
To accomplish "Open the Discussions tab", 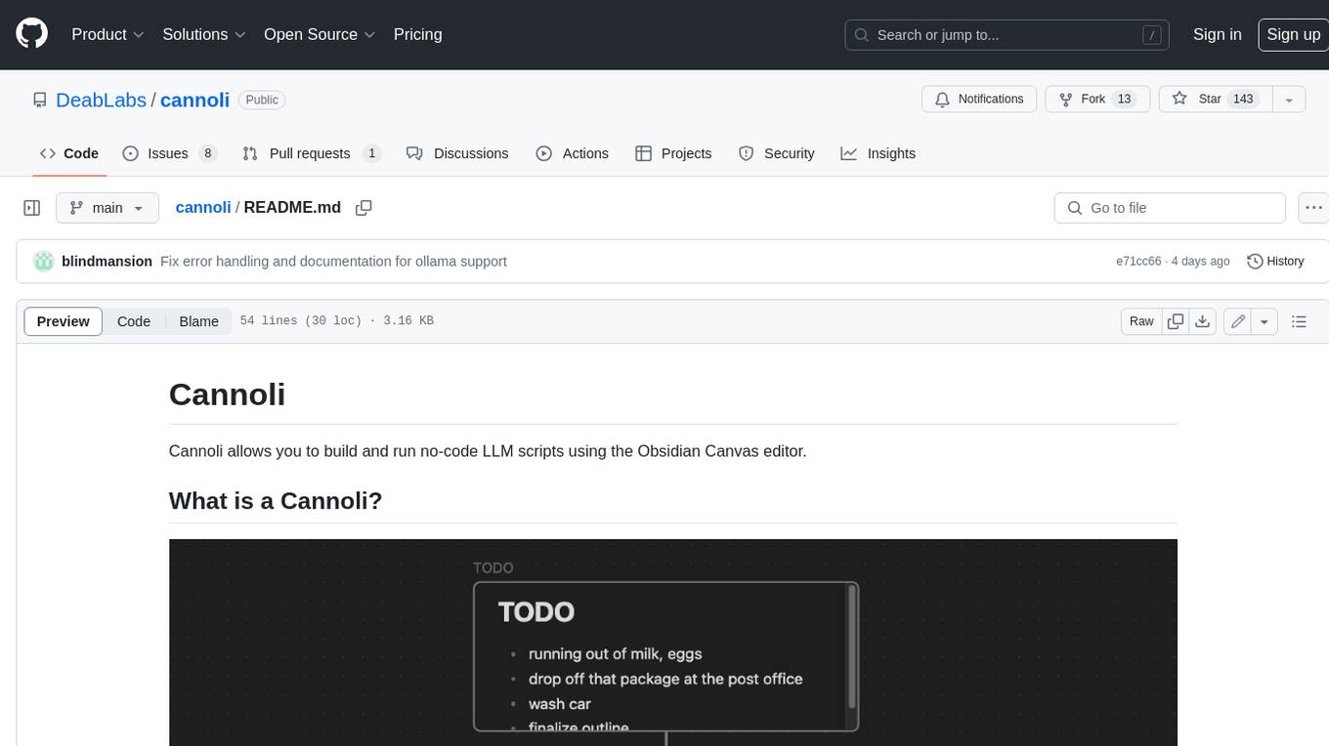I will 457,153.
